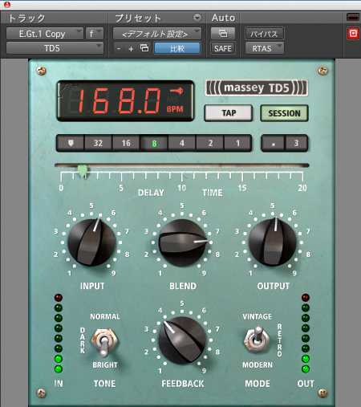
Task: Click the massey TD5 logo badge
Action: [x=257, y=88]
